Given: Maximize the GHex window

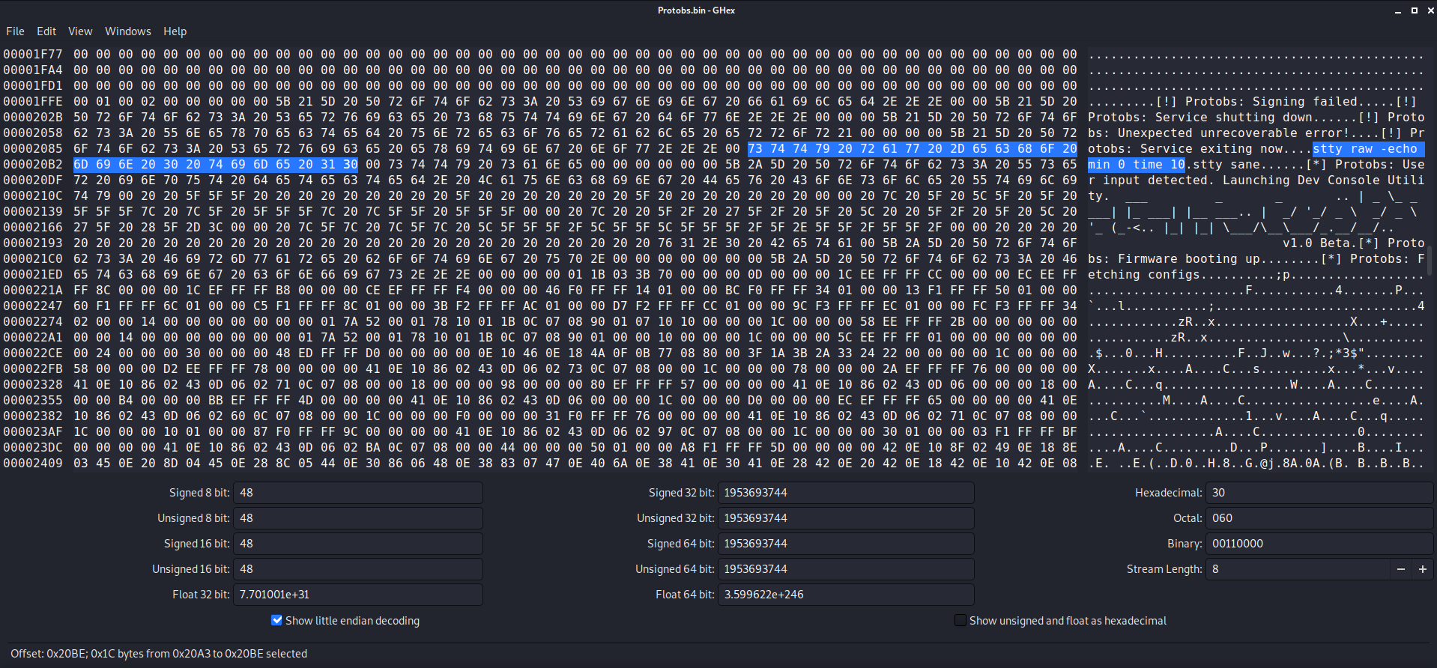Looking at the screenshot, I should coord(1414,10).
